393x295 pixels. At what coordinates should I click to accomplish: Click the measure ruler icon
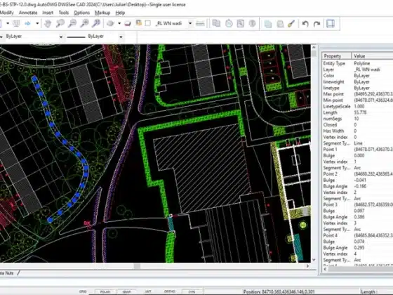pos(200,24)
